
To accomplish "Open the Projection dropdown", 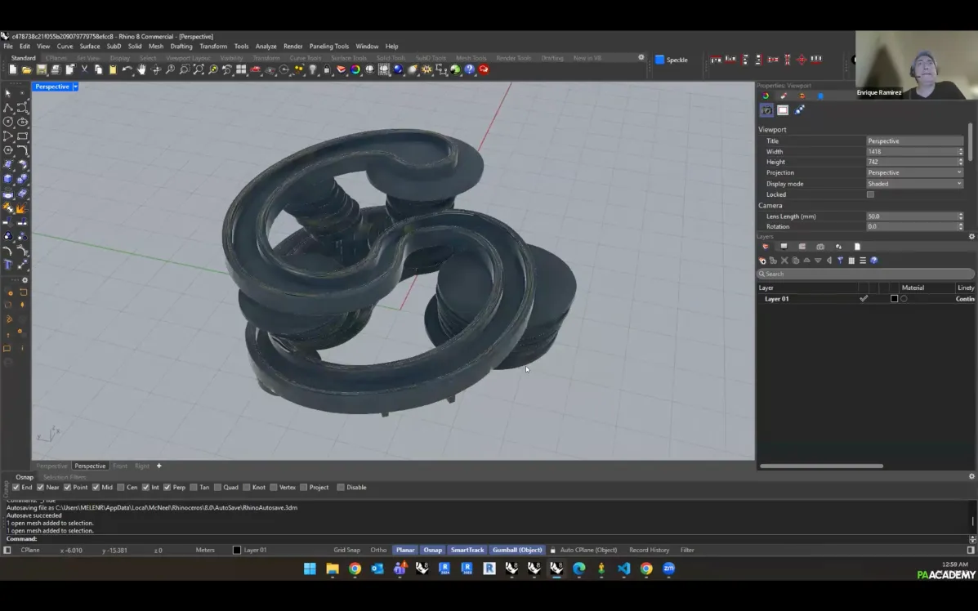I will point(914,173).
